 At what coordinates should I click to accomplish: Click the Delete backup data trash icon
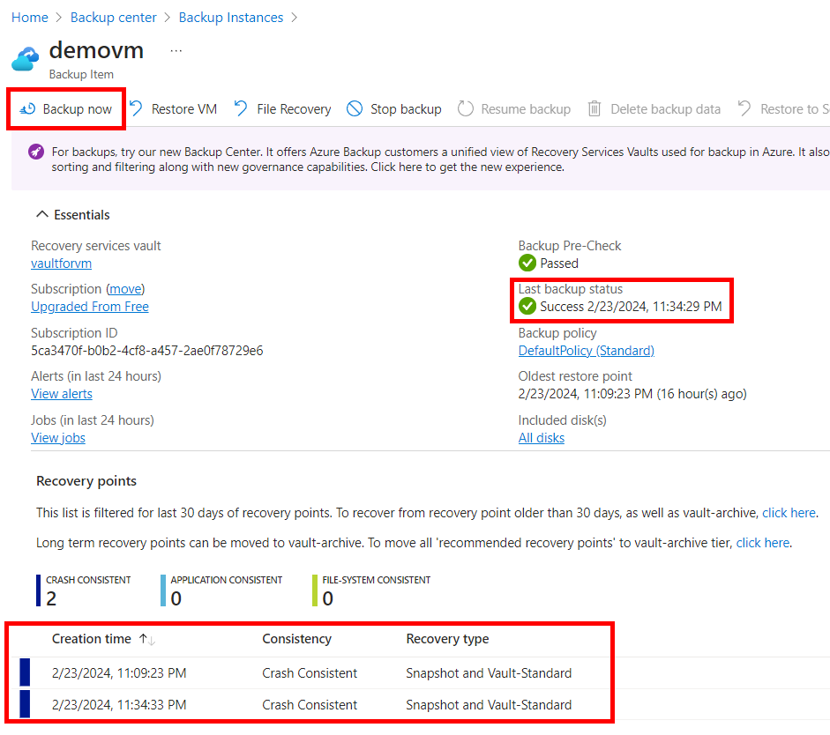[594, 108]
